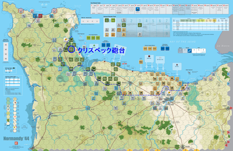Select leftmost green US Air Support Used marker

(89, 38)
